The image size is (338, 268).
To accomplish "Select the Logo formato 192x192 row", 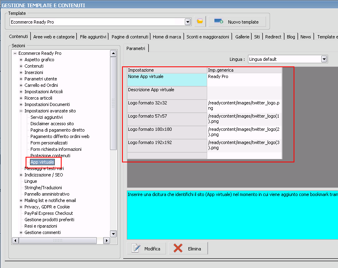I will pyautogui.click(x=167, y=146).
